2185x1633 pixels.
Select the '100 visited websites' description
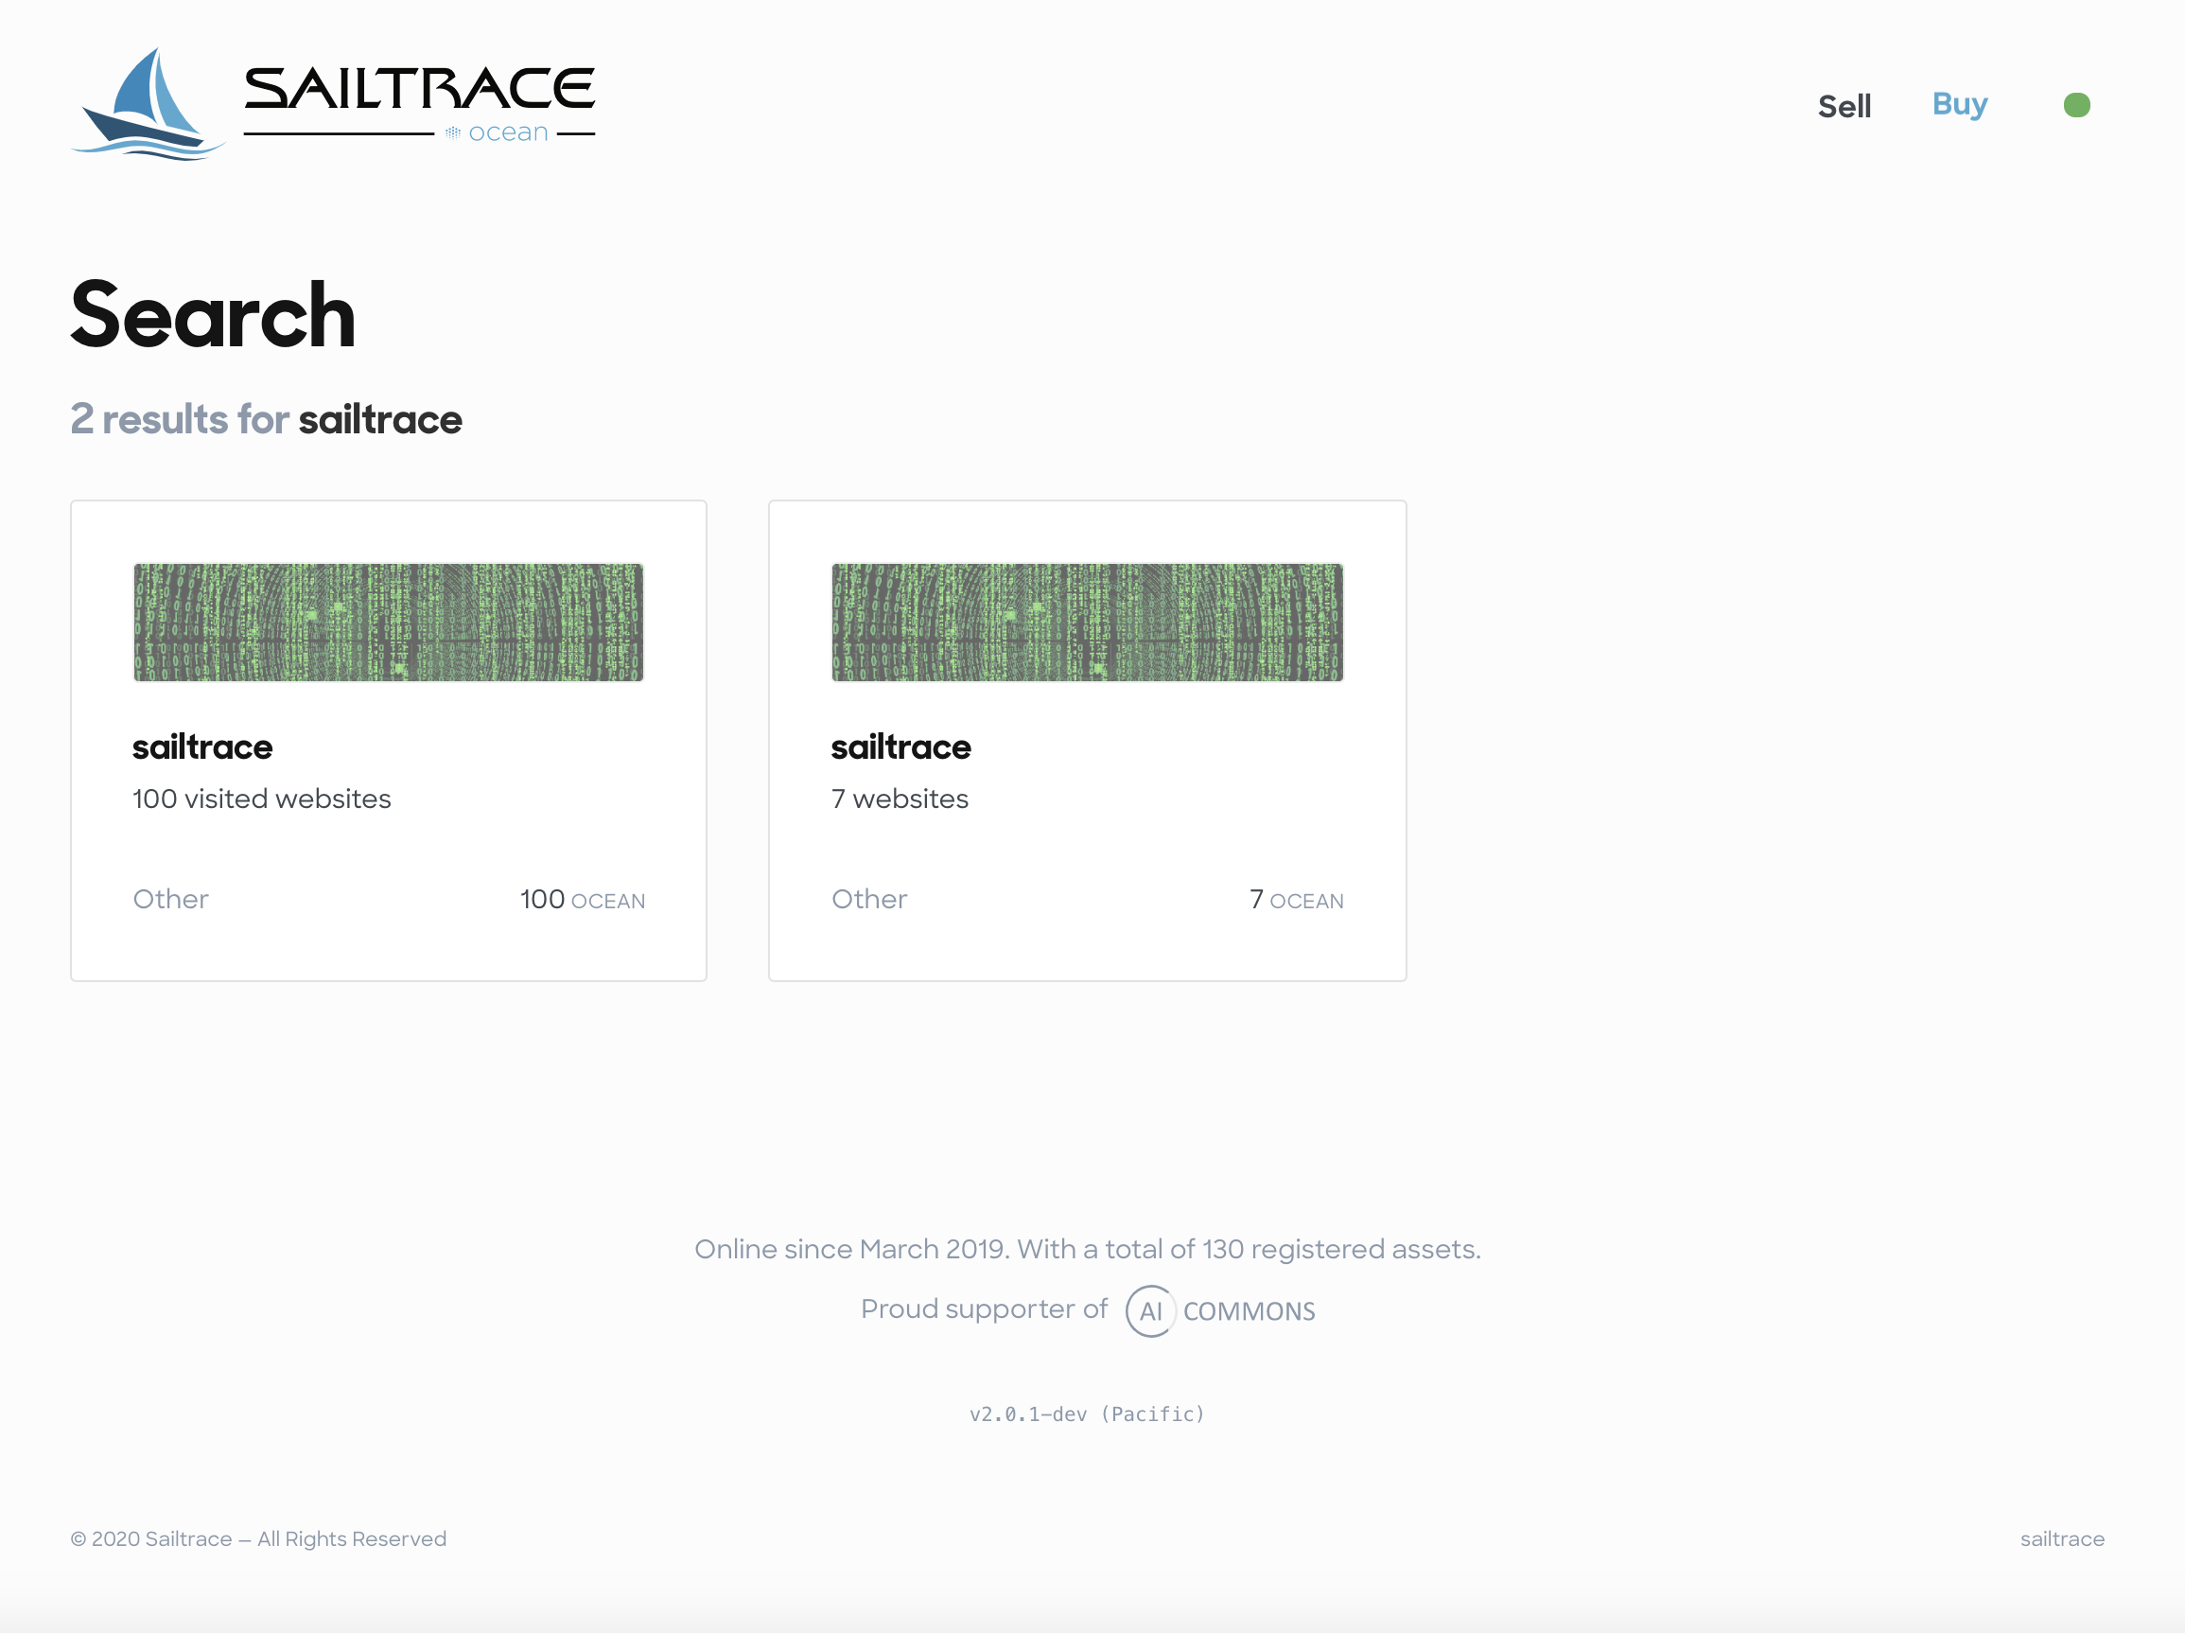pos(262,799)
